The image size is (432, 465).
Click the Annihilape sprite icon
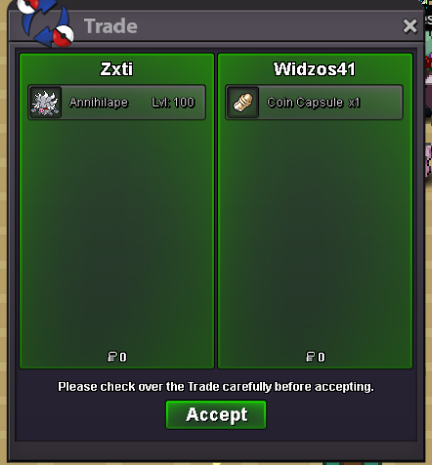45,103
